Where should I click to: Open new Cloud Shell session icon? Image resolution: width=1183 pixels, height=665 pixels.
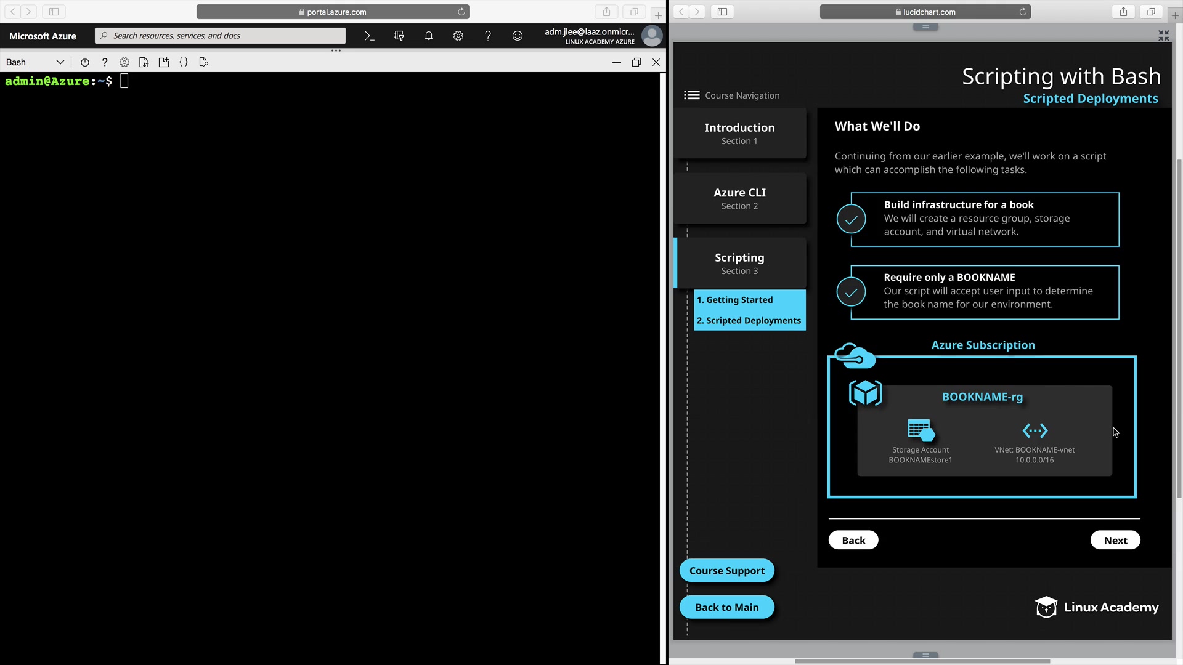click(x=163, y=62)
